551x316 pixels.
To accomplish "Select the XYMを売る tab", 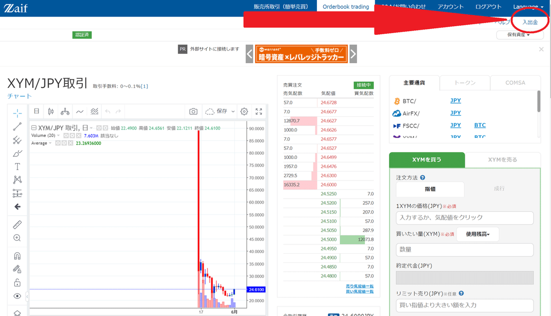I will (502, 159).
